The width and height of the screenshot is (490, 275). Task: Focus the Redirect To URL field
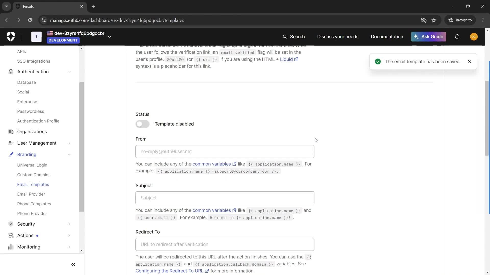click(225, 244)
